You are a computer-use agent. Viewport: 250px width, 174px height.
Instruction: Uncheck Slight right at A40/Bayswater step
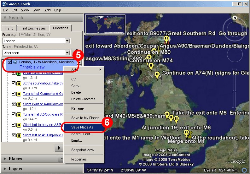point(14,104)
